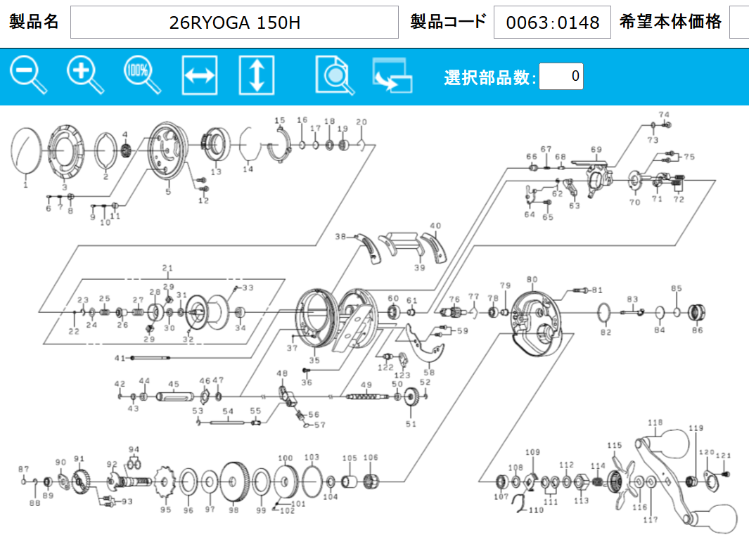The height and width of the screenshot is (542, 749).
Task: Click the 製品コード field showing 0063:0148
Action: 552,22
